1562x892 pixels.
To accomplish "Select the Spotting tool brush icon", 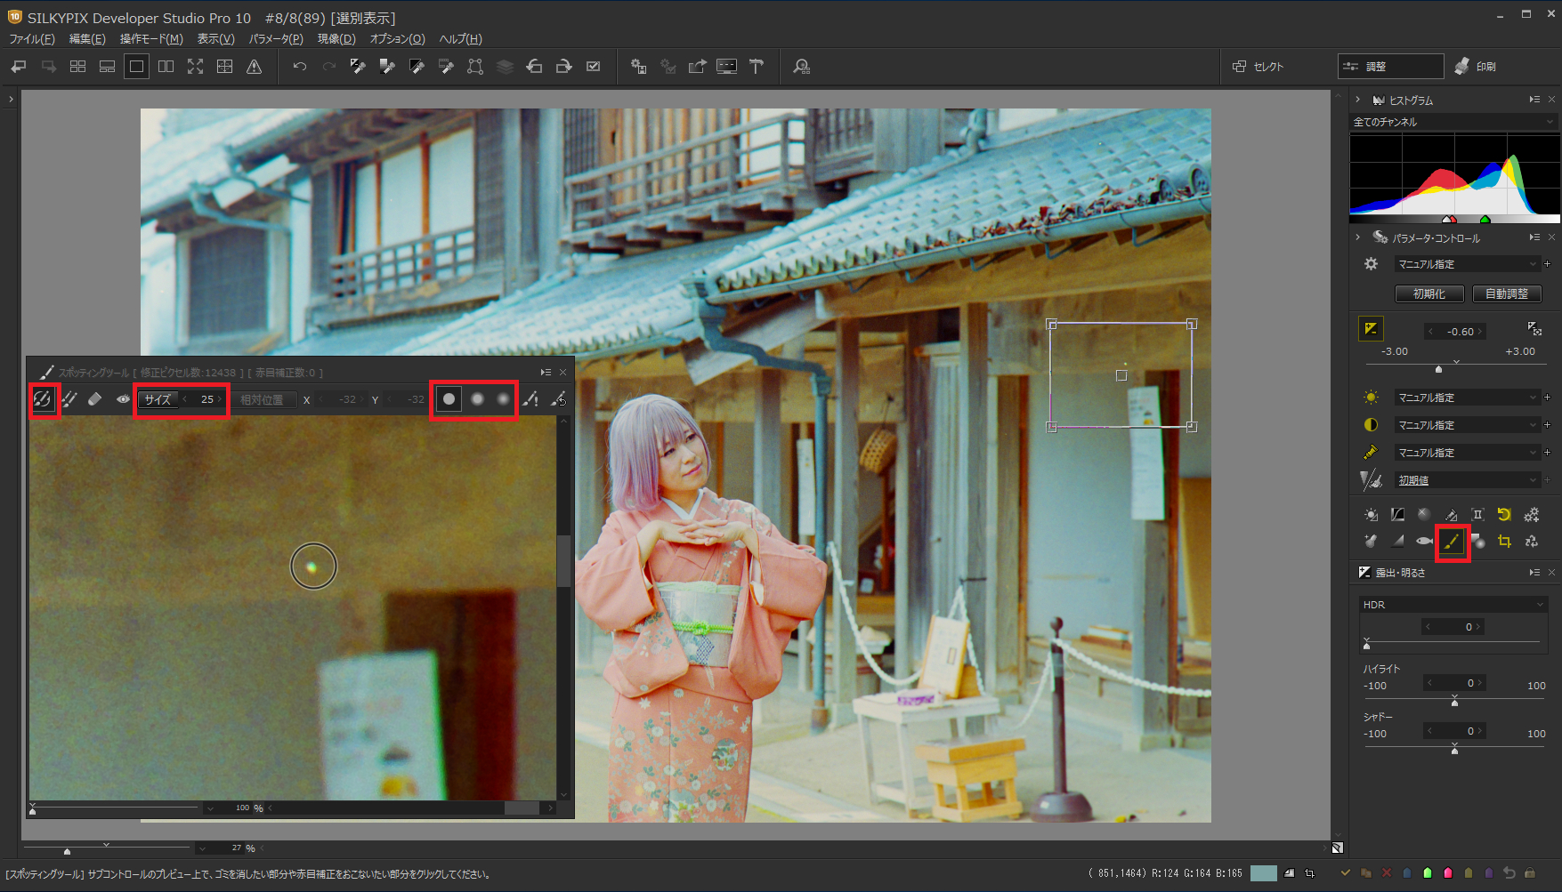I will (x=1452, y=541).
